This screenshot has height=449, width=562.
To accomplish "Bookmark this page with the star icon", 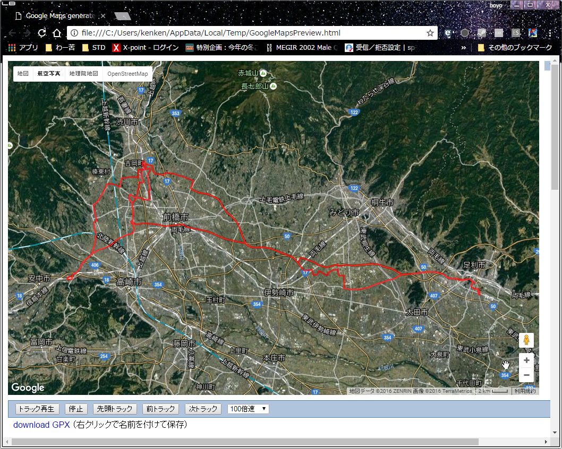I will pyautogui.click(x=430, y=33).
